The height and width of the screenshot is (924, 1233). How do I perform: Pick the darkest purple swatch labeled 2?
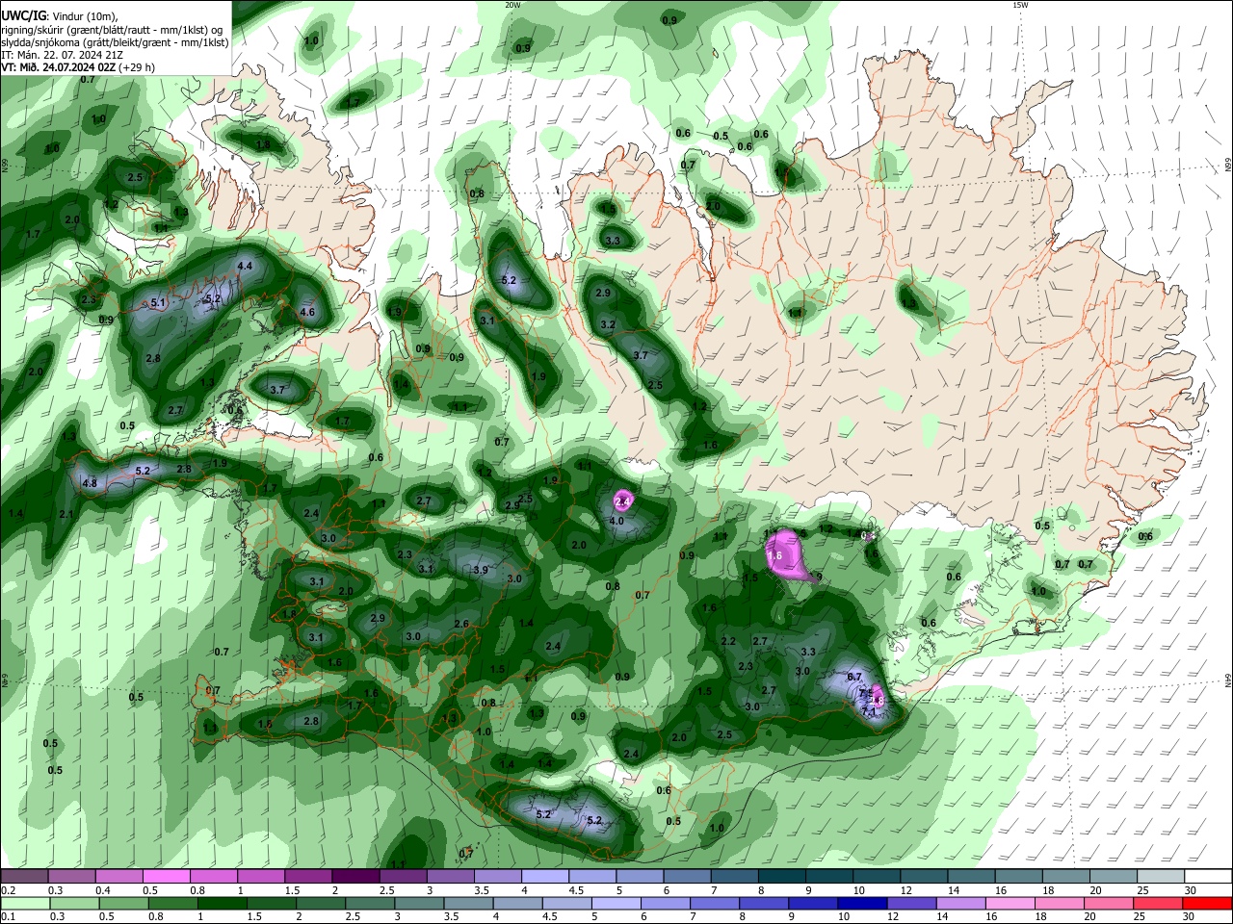click(354, 877)
